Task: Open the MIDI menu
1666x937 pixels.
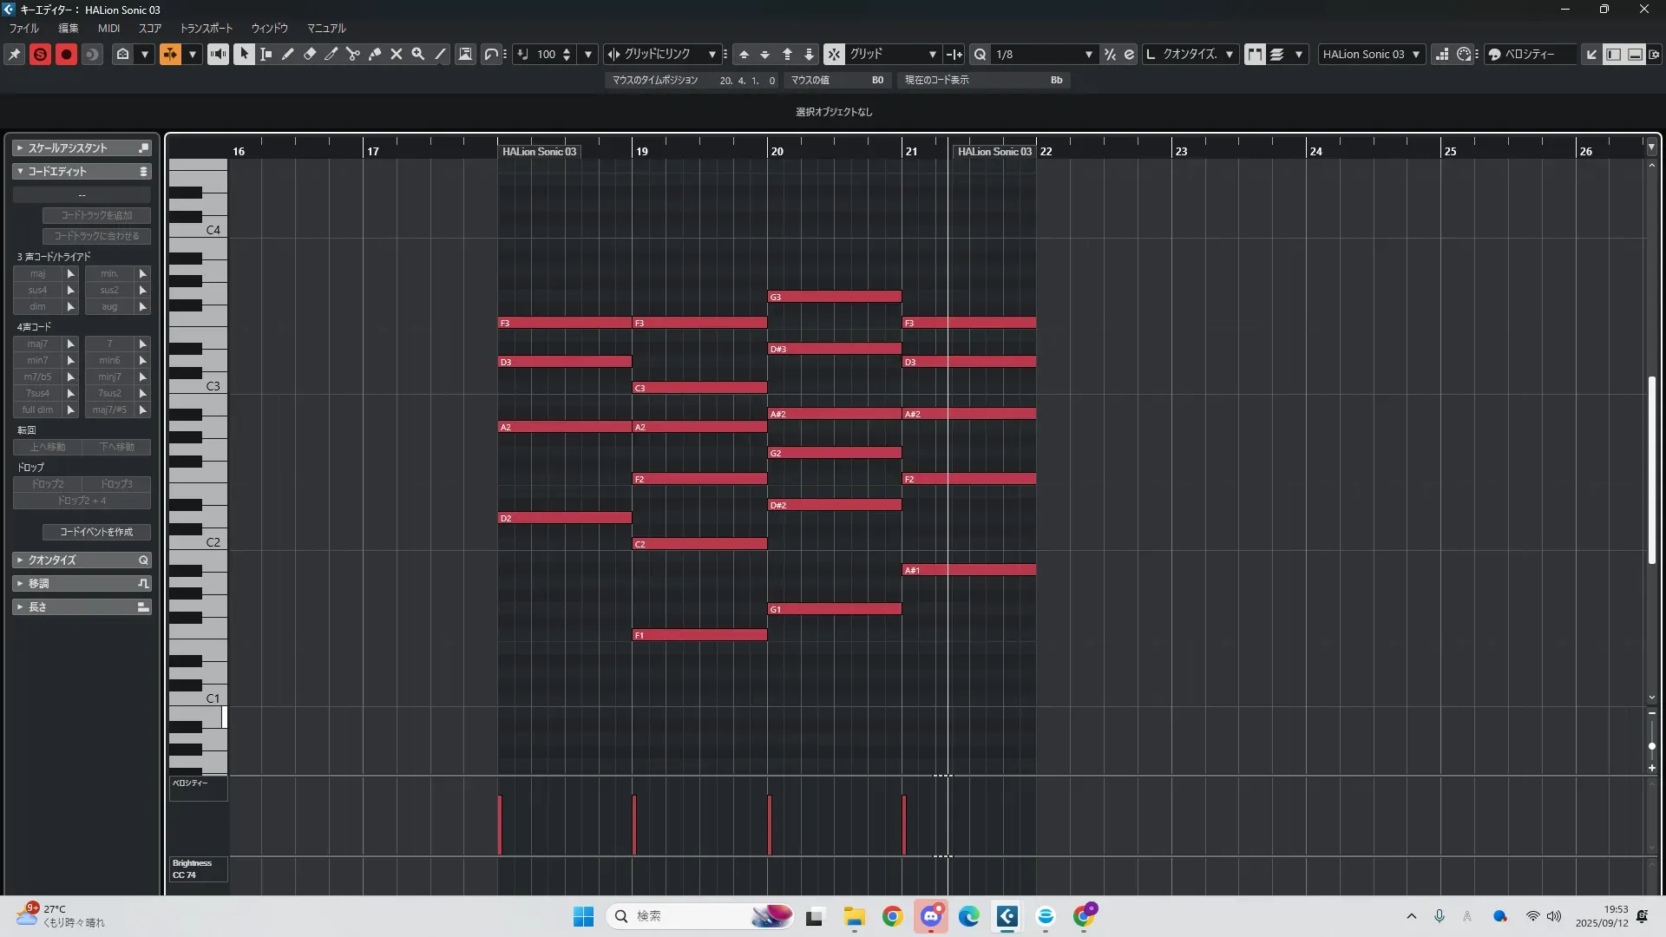Action: [108, 28]
